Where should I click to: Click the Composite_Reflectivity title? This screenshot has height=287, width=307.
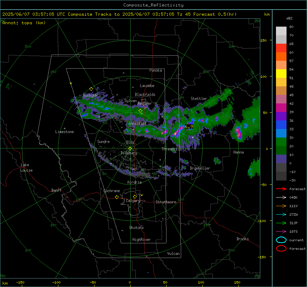pyautogui.click(x=153, y=5)
